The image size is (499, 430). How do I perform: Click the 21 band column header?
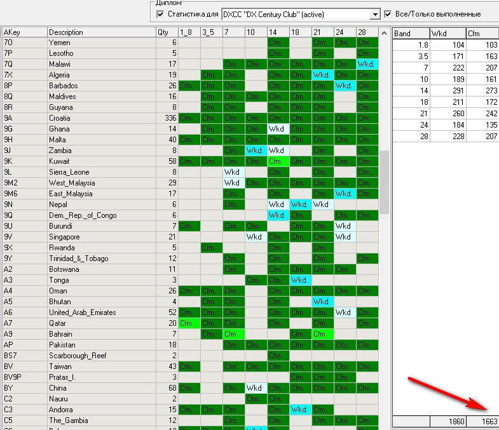(322, 32)
